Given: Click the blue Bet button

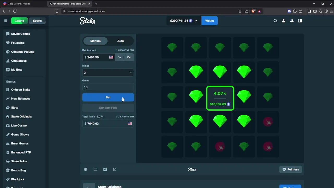Looking at the screenshot, I should click(x=108, y=97).
